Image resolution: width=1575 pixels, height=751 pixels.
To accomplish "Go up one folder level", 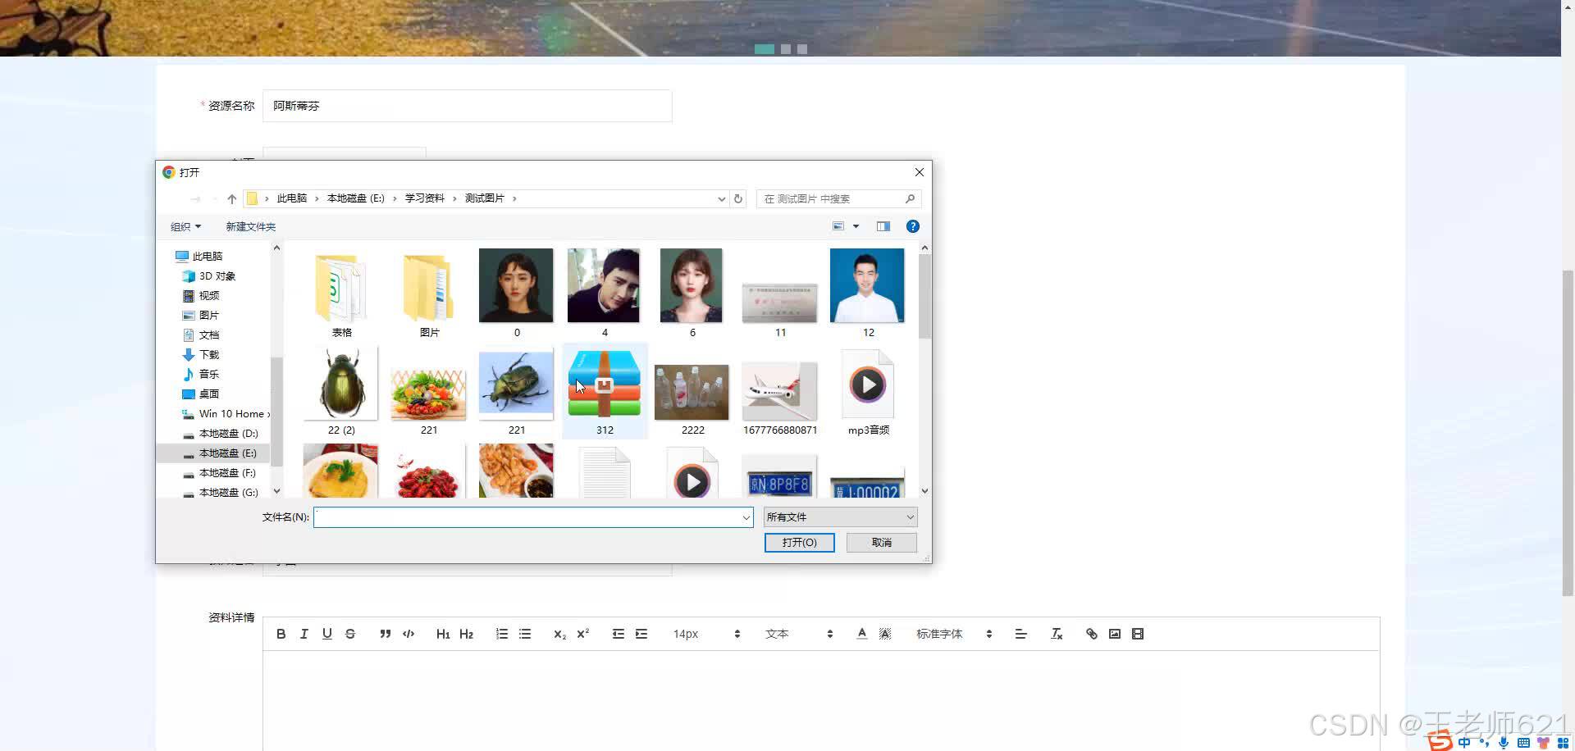I will pos(232,198).
